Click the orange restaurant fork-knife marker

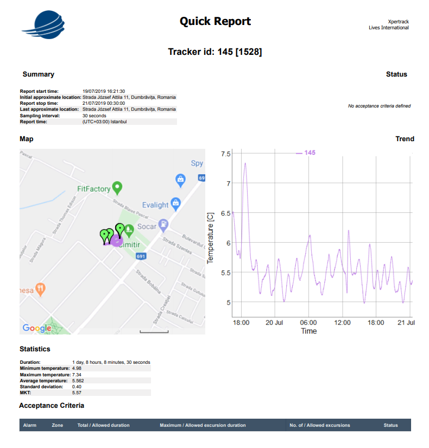[x=40, y=288]
